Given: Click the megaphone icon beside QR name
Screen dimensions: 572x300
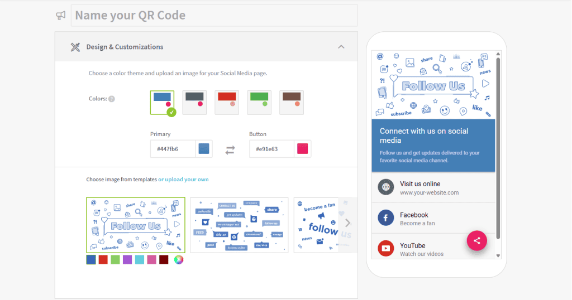Looking at the screenshot, I should (60, 15).
